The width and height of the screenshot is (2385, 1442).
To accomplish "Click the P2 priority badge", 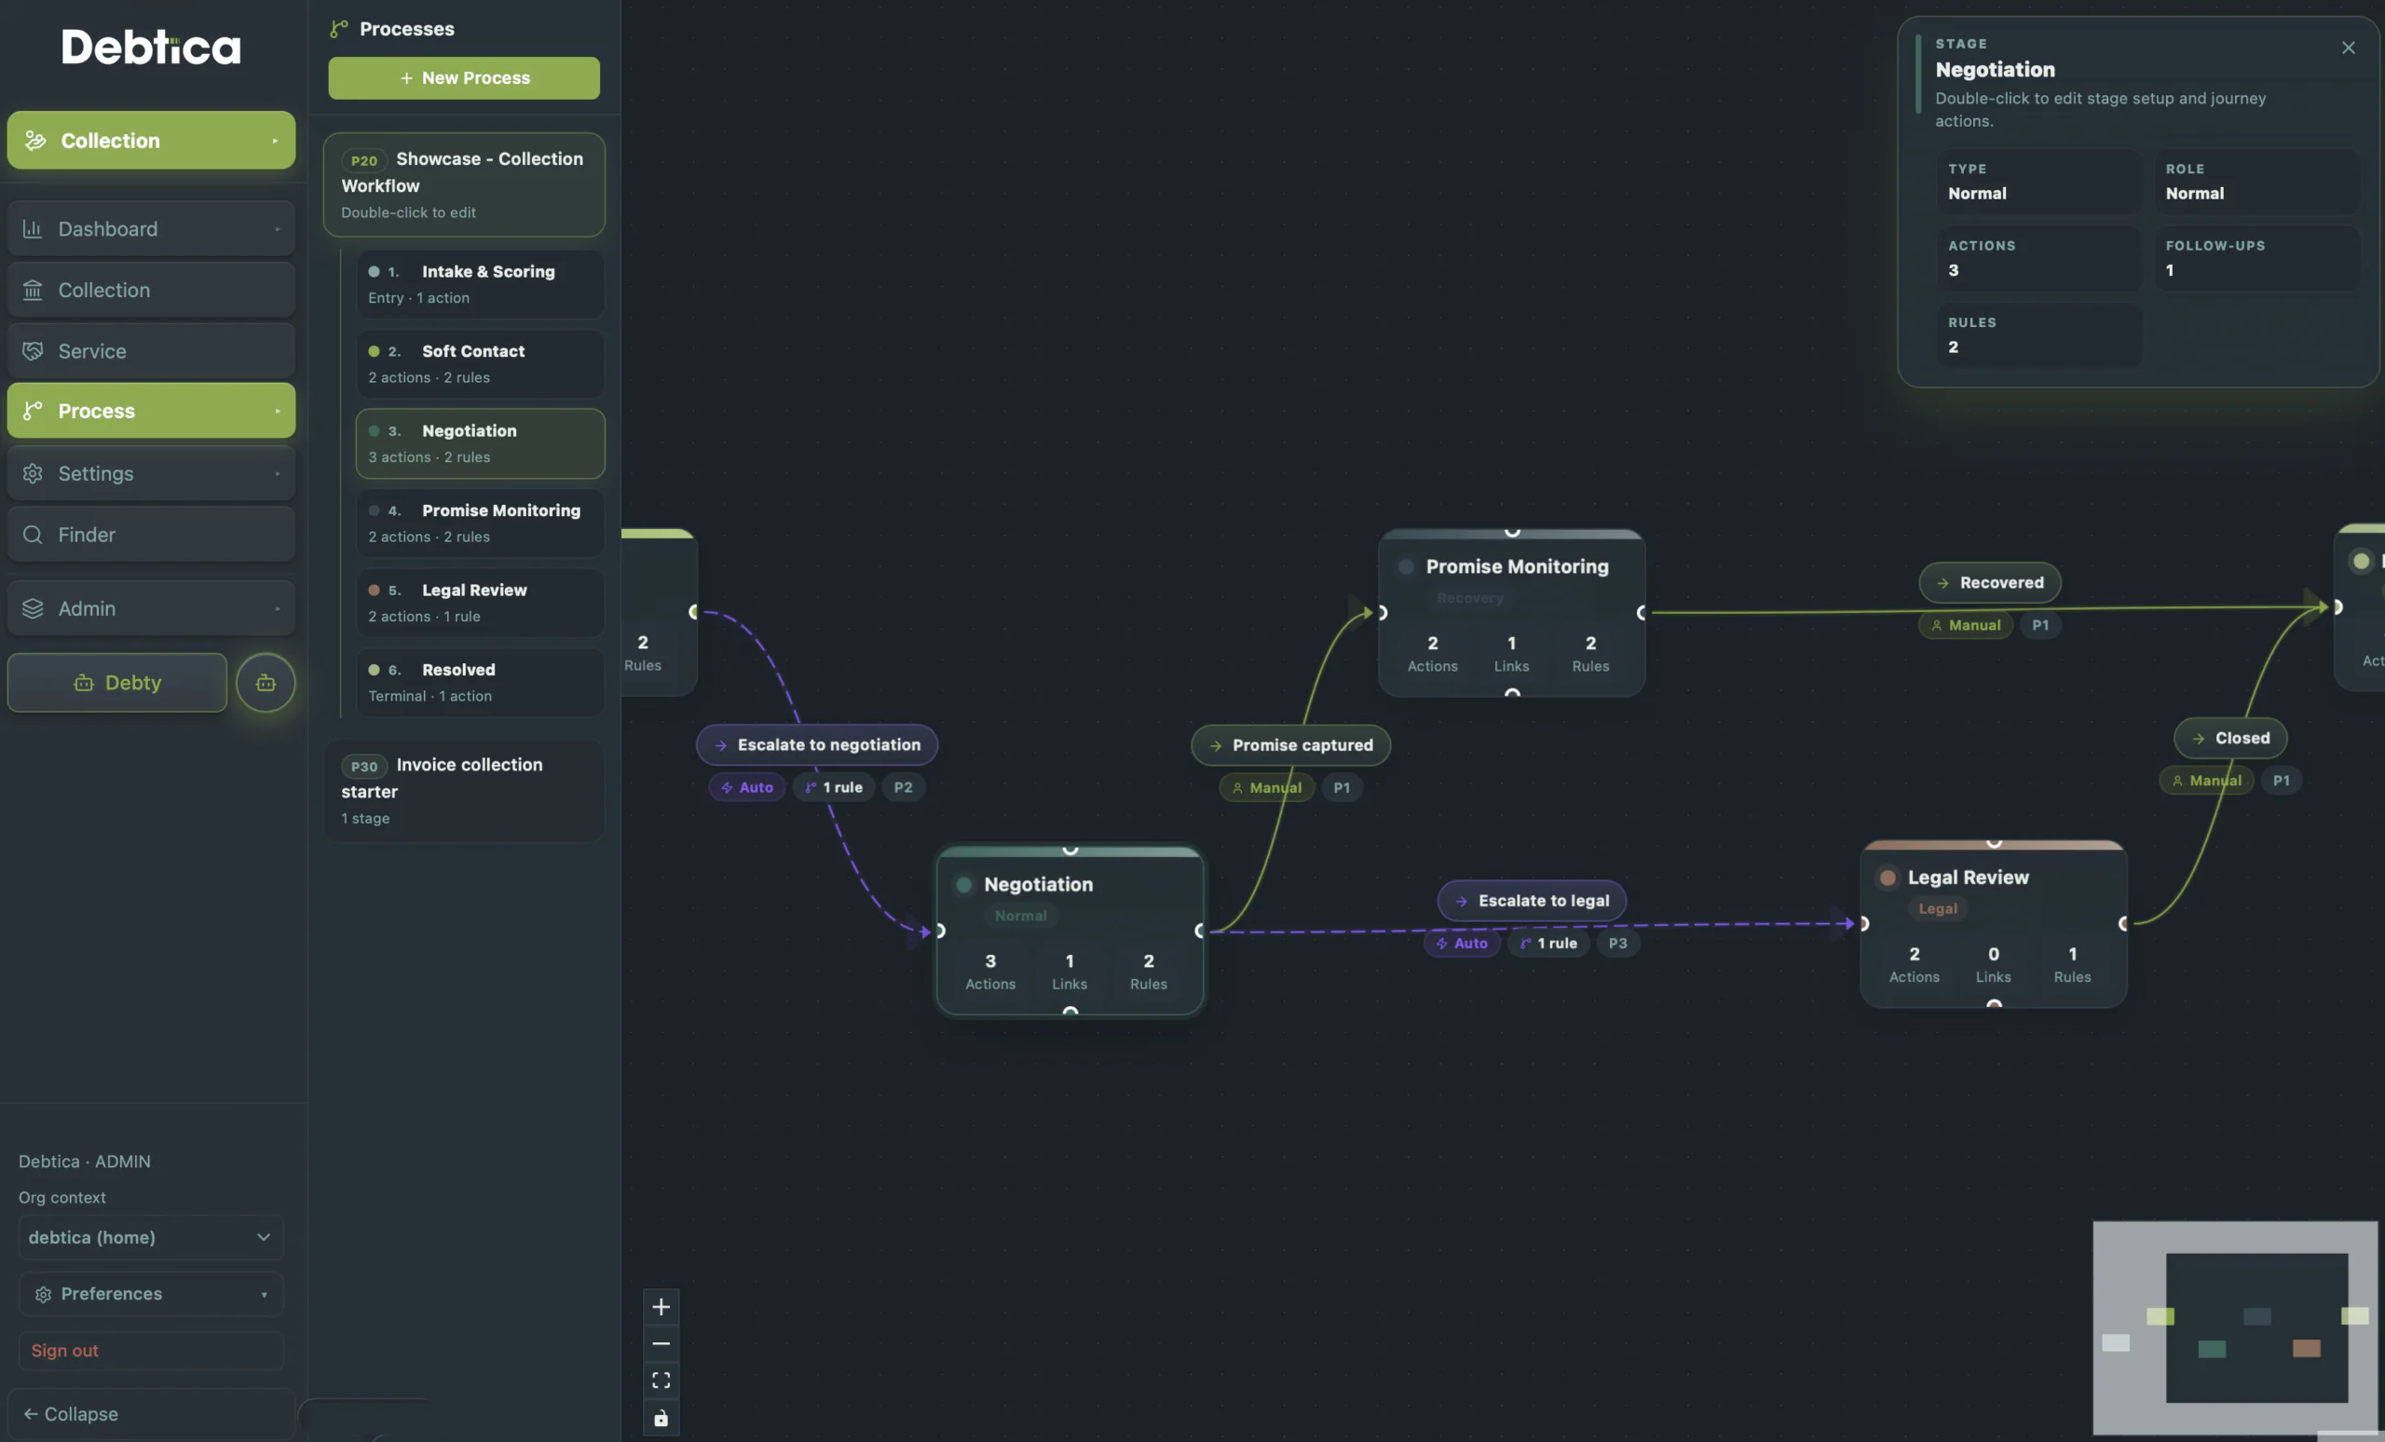I will point(903,787).
